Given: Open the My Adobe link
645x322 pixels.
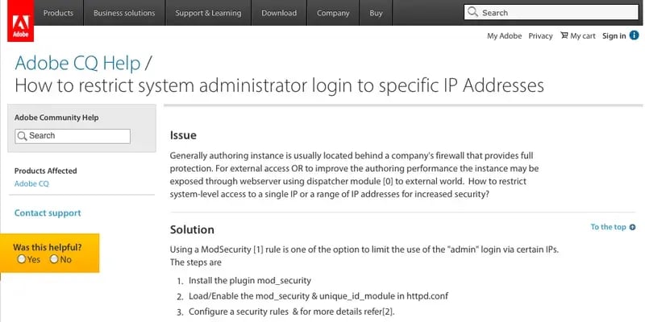Looking at the screenshot, I should (504, 35).
